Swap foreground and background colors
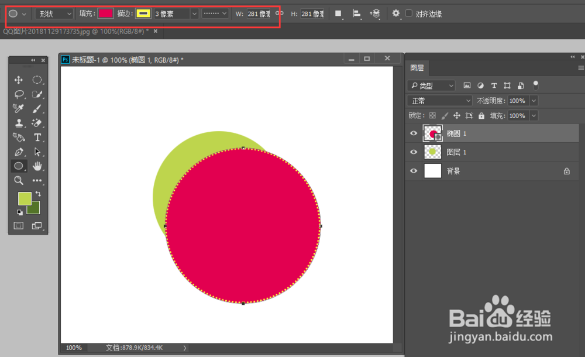 click(38, 194)
